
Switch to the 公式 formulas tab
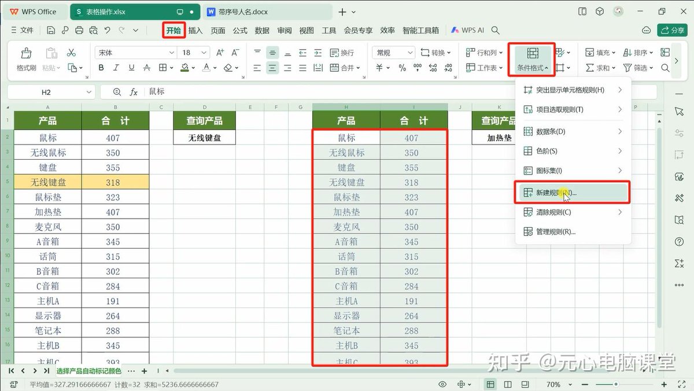click(x=240, y=30)
